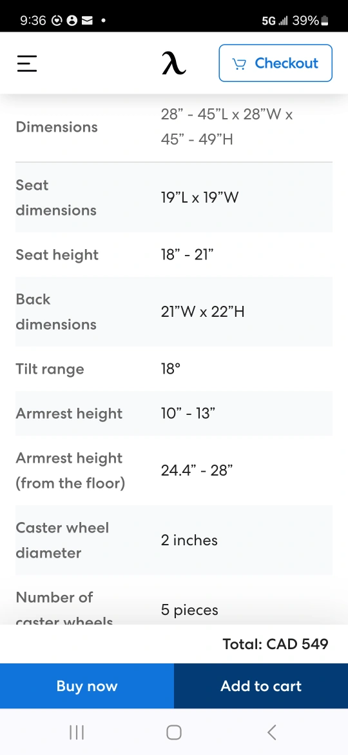Viewport: 348px width, 755px height.
Task: Select the Seat dimensions value 19"L x 19"W
Action: (x=200, y=197)
